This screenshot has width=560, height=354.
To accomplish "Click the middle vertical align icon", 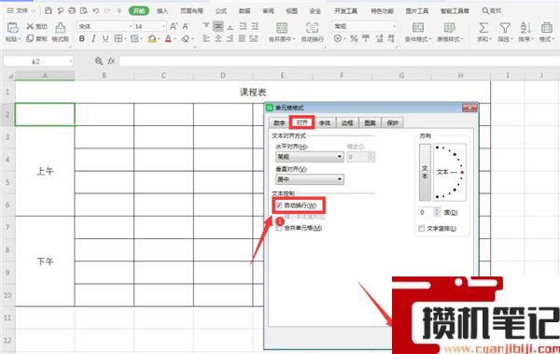I will (217, 26).
